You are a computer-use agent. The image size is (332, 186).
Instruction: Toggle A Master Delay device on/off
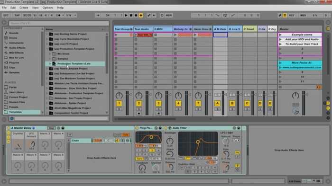[x=9, y=128]
